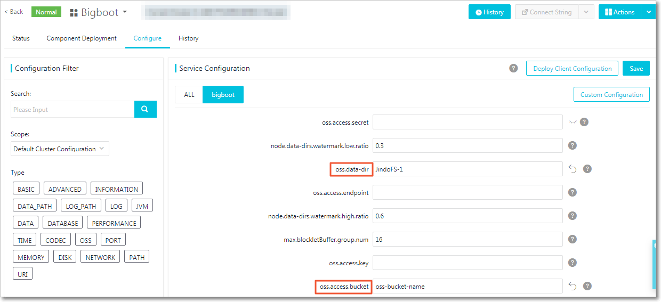The height and width of the screenshot is (302, 661).
Task: Toggle the DISK type filter
Action: click(x=65, y=257)
